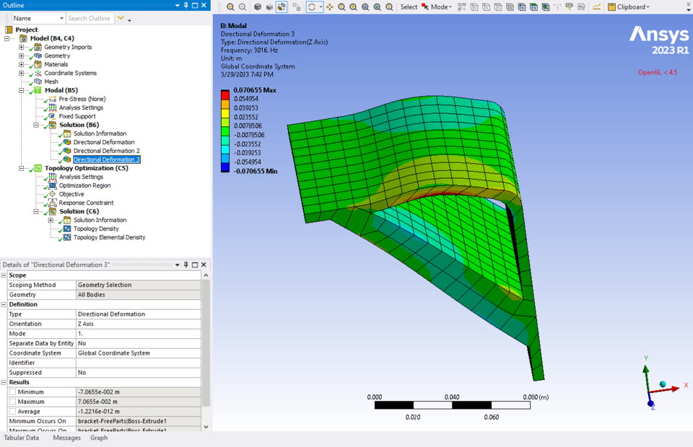693x447 pixels.
Task: Activate the Pan tool in the toolbar
Action: click(329, 6)
